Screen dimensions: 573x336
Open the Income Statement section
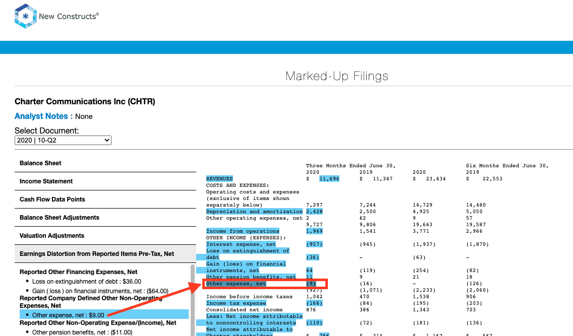coord(105,181)
